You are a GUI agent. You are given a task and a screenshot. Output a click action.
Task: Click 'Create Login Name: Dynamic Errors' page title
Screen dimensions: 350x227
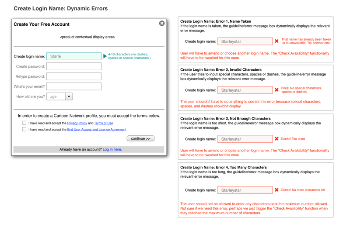61,8
